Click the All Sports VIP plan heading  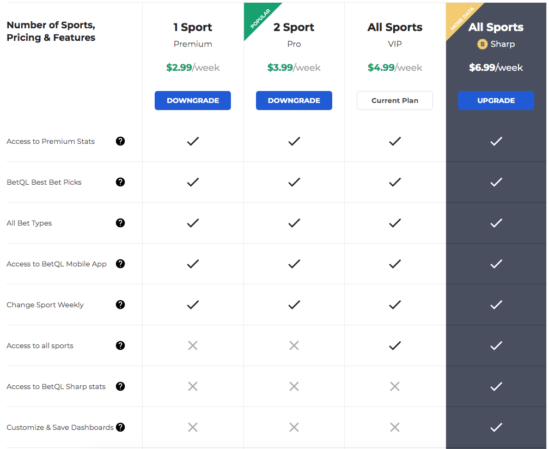(394, 27)
